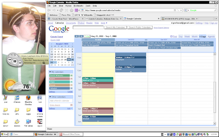This screenshot has width=219, height=137.
Task: Click the Sign out link
Action: pos(214,23)
